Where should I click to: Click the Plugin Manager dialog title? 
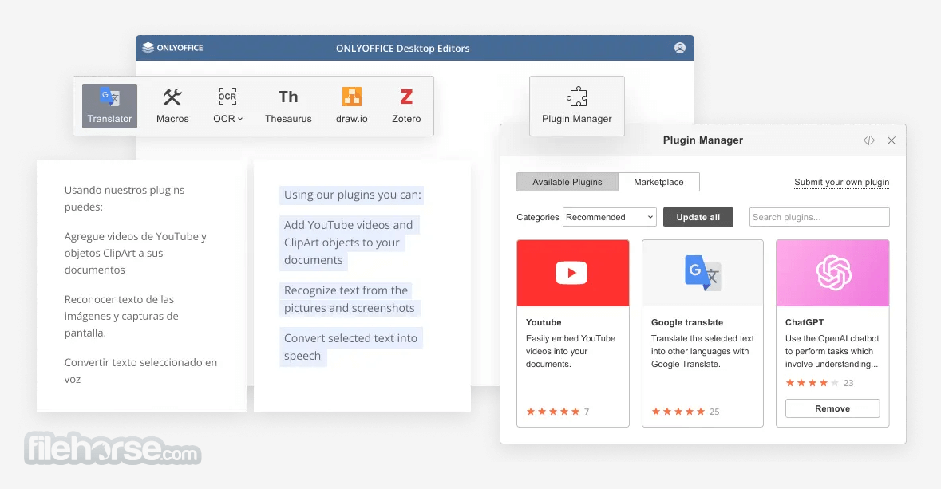click(702, 140)
